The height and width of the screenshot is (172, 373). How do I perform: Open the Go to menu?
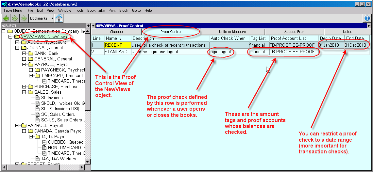point(136,10)
